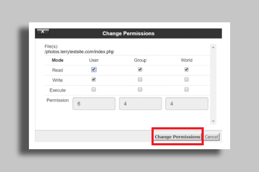259x172 pixels.
Task: Enable Execute permission for Group
Action: (140, 89)
